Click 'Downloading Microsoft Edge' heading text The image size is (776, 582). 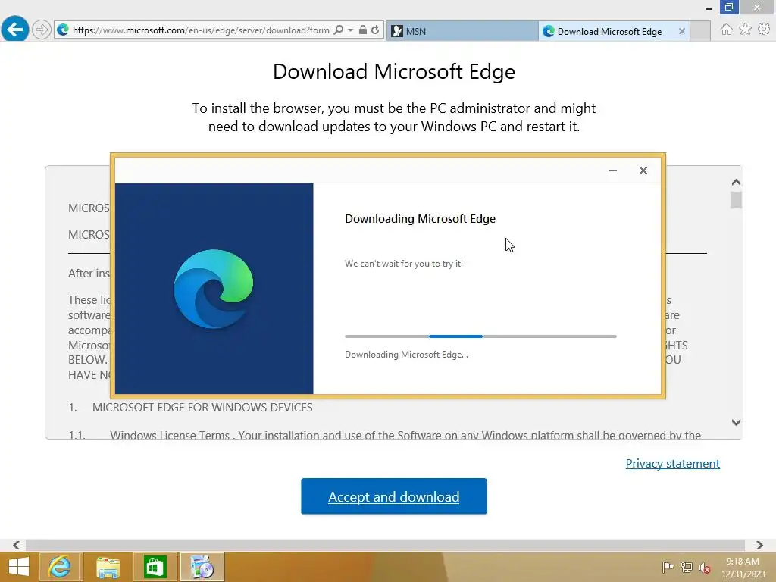pyautogui.click(x=420, y=219)
